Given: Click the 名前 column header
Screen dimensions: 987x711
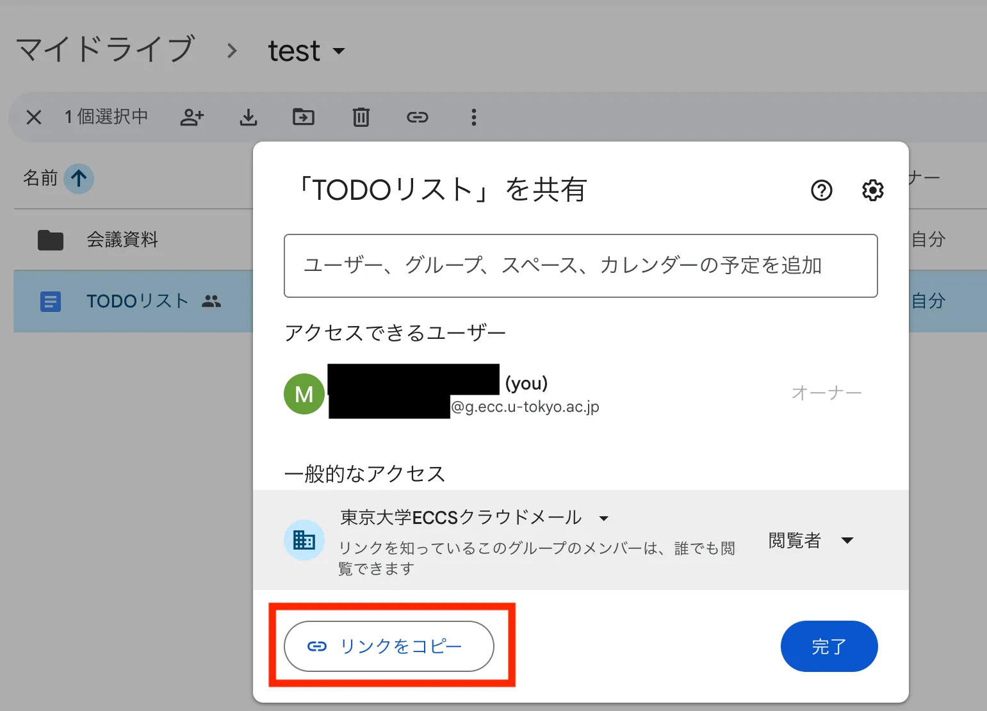Looking at the screenshot, I should point(40,178).
